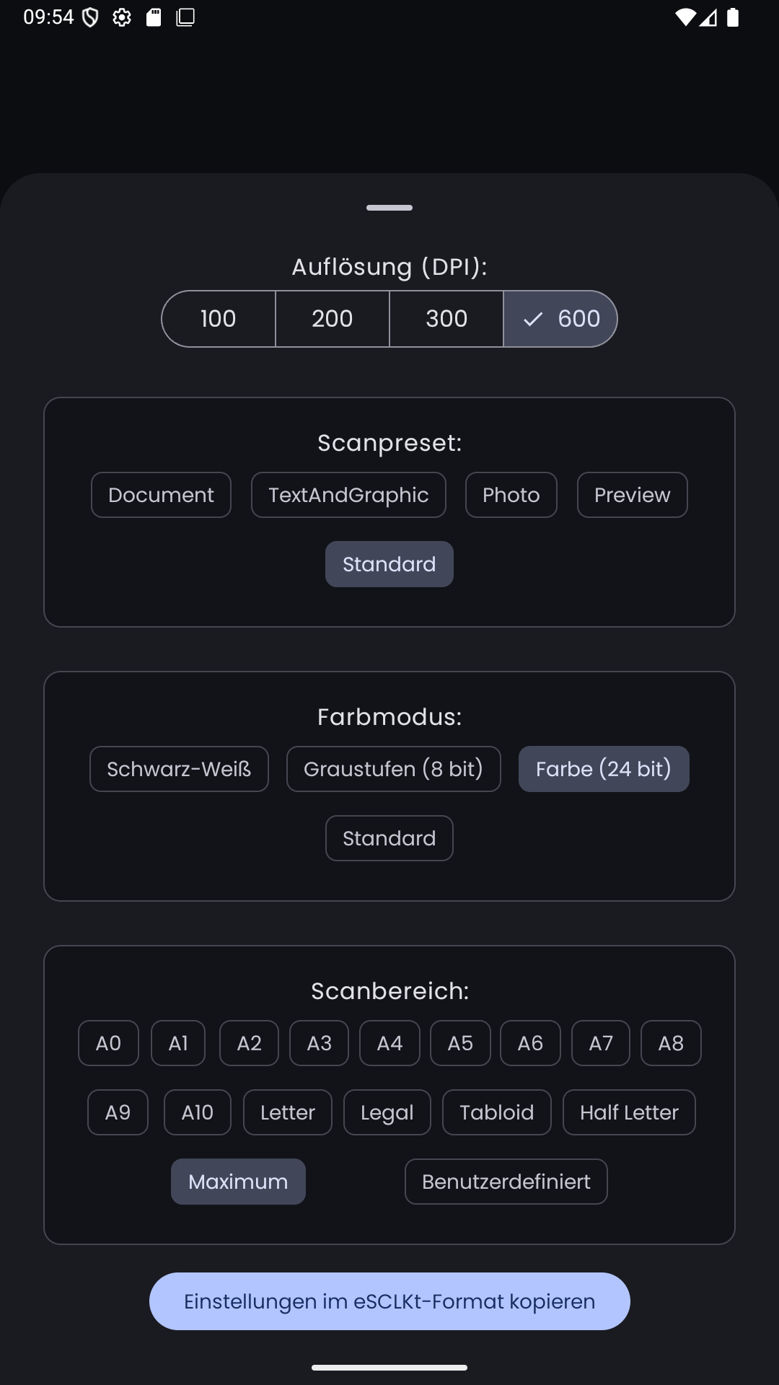Tap the shield icon in status bar
The image size is (779, 1385).
click(90, 17)
